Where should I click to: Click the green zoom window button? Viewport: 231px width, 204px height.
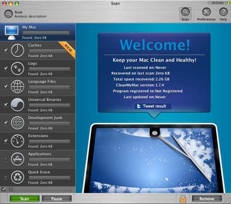coord(17,3)
